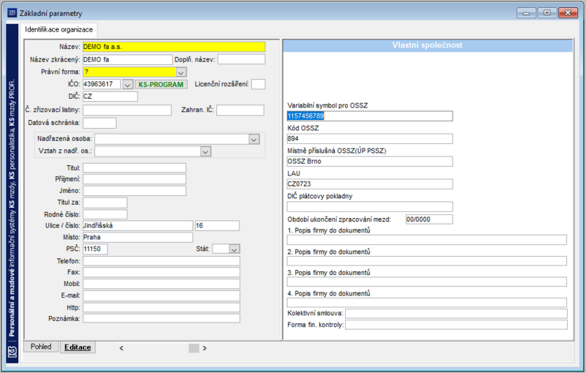Click the Příjmení input field

[x=134, y=179]
